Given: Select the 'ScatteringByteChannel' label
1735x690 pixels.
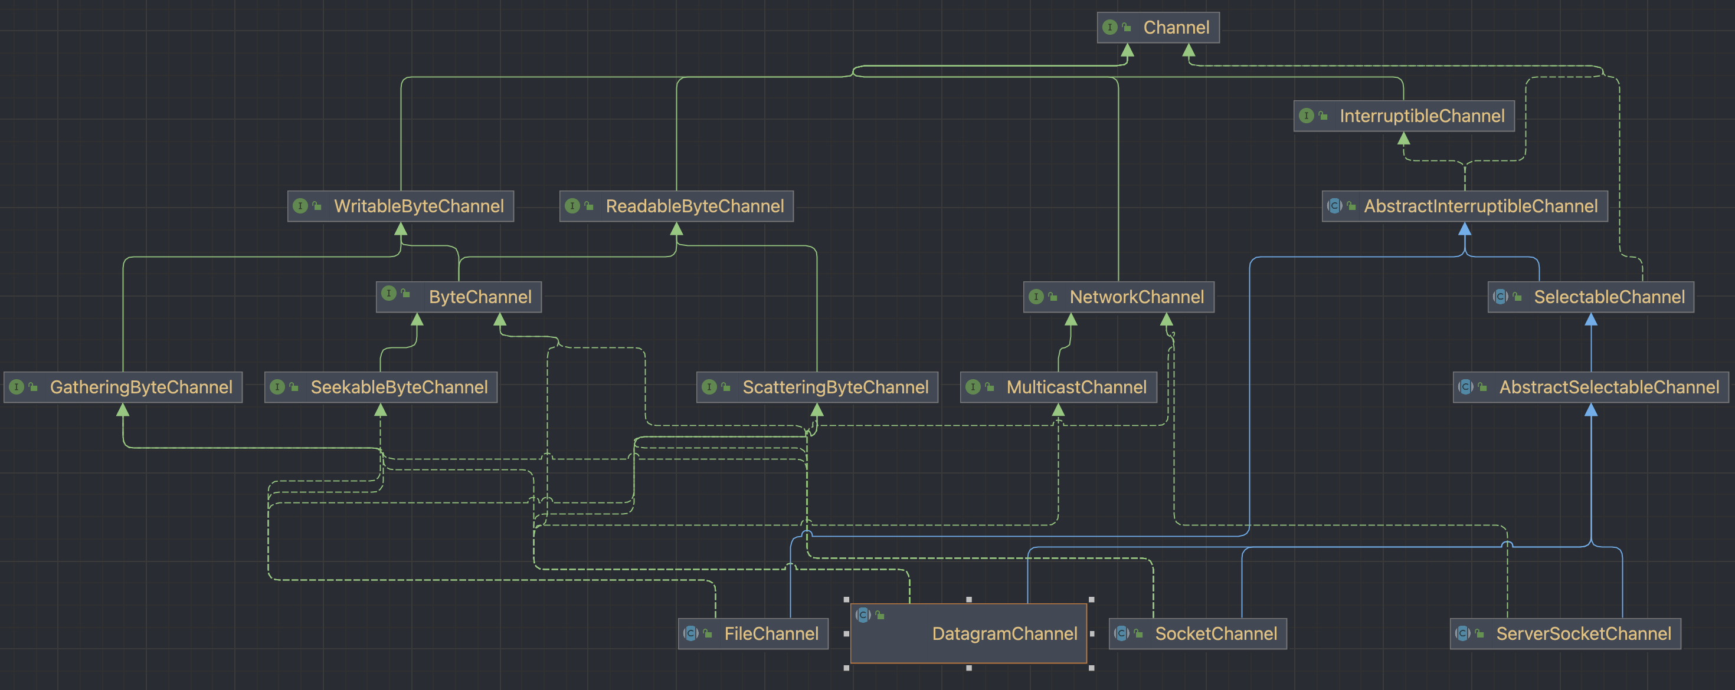Looking at the screenshot, I should click(835, 387).
